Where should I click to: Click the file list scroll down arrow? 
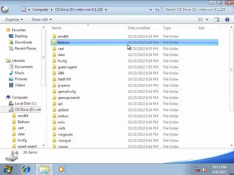[x=232, y=145]
